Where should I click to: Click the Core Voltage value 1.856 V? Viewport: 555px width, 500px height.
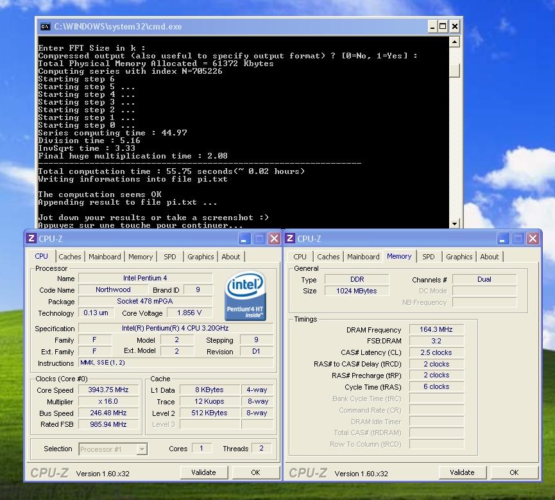(189, 313)
